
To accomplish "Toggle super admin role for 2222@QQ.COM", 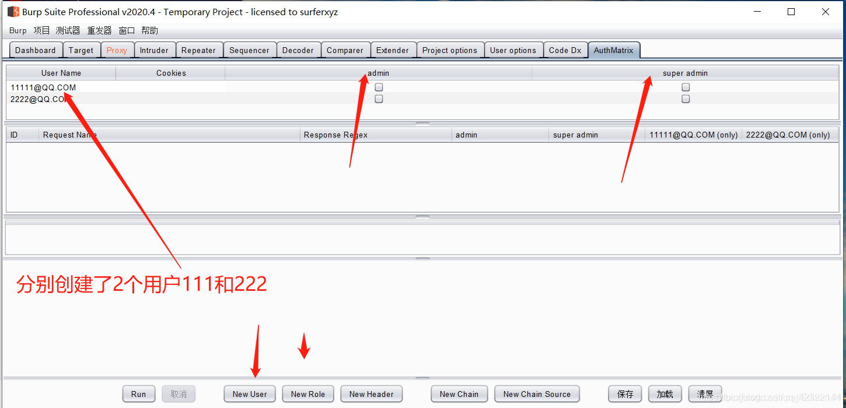I will pyautogui.click(x=686, y=99).
